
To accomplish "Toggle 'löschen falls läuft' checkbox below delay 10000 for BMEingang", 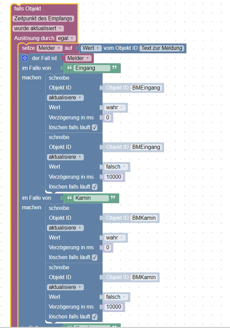I will 95,187.
